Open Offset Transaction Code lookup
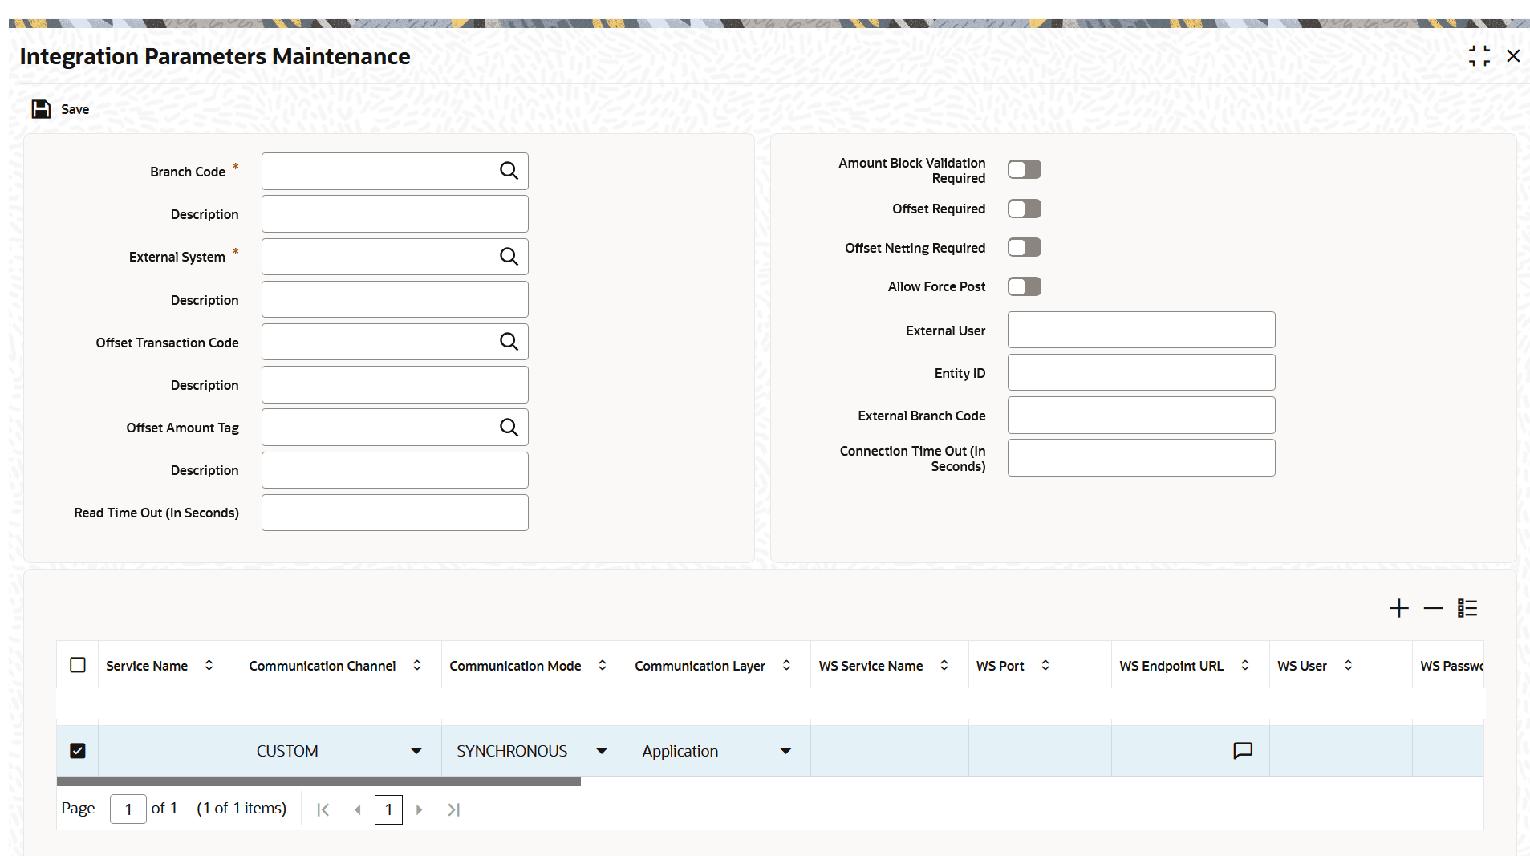 click(x=509, y=342)
